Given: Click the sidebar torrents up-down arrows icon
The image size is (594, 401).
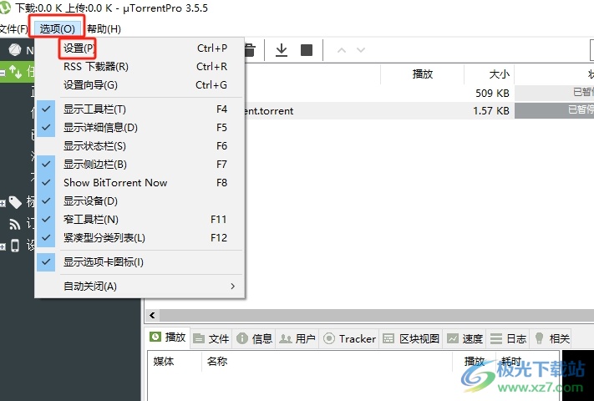Looking at the screenshot, I should click(16, 71).
